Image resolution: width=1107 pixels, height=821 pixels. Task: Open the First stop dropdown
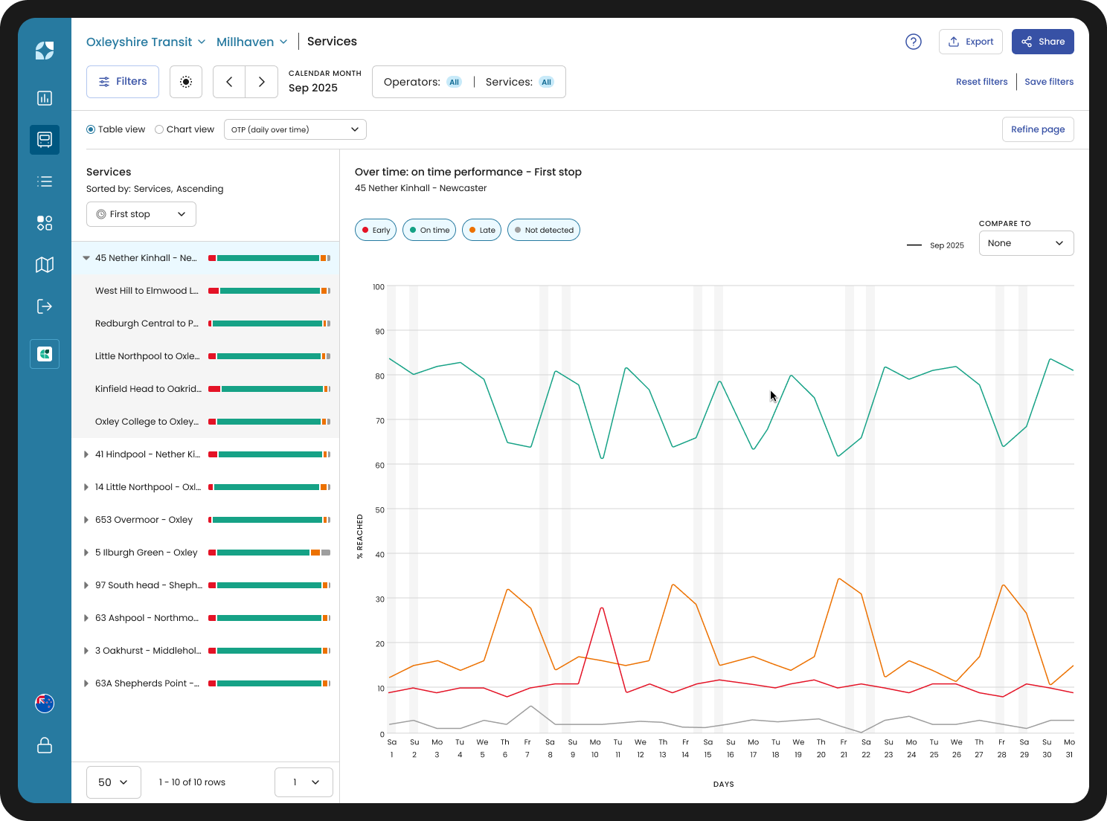(141, 214)
